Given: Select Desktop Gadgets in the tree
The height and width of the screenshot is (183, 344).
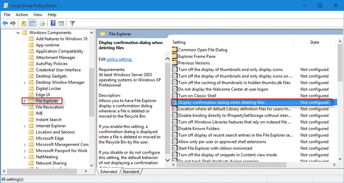Looking at the screenshot, I should 51,76.
